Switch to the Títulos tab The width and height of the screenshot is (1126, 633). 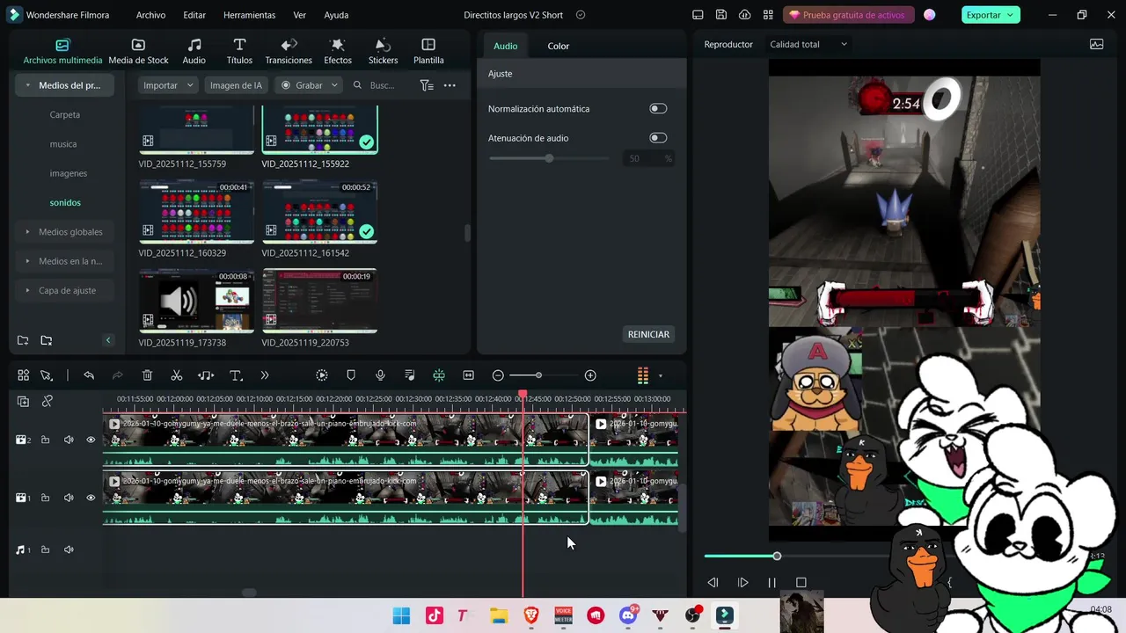tap(239, 52)
